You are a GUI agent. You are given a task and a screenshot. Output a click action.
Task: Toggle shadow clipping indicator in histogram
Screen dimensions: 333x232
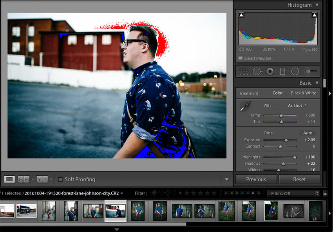tap(241, 15)
